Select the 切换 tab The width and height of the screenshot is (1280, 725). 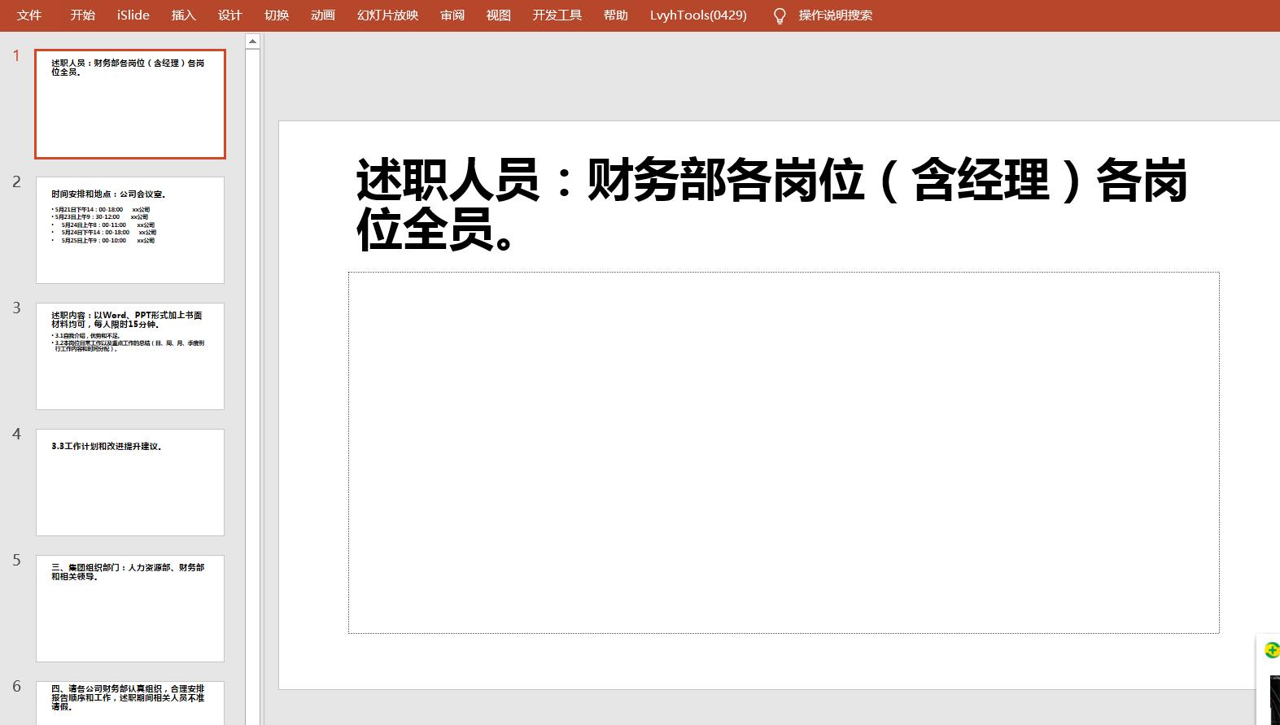click(277, 15)
